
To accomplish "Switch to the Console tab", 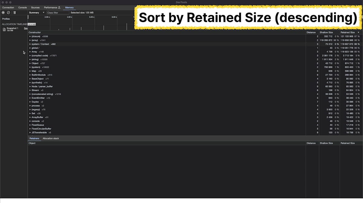I will pyautogui.click(x=22, y=8).
